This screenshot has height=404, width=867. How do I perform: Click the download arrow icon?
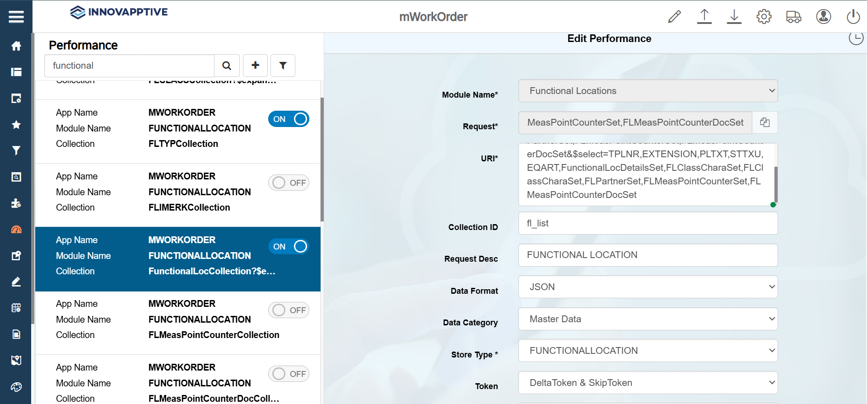pyautogui.click(x=734, y=17)
